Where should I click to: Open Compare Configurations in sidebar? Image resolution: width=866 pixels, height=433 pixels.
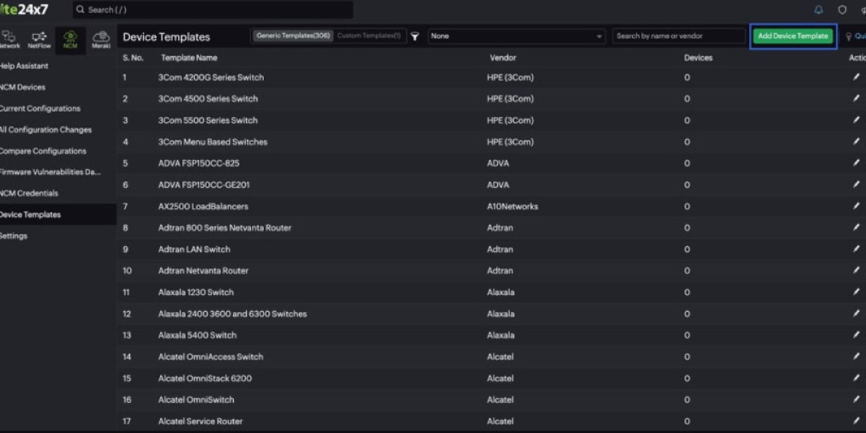point(43,151)
